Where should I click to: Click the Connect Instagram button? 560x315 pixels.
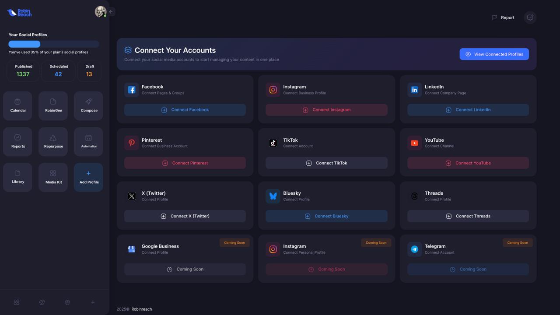pyautogui.click(x=327, y=110)
